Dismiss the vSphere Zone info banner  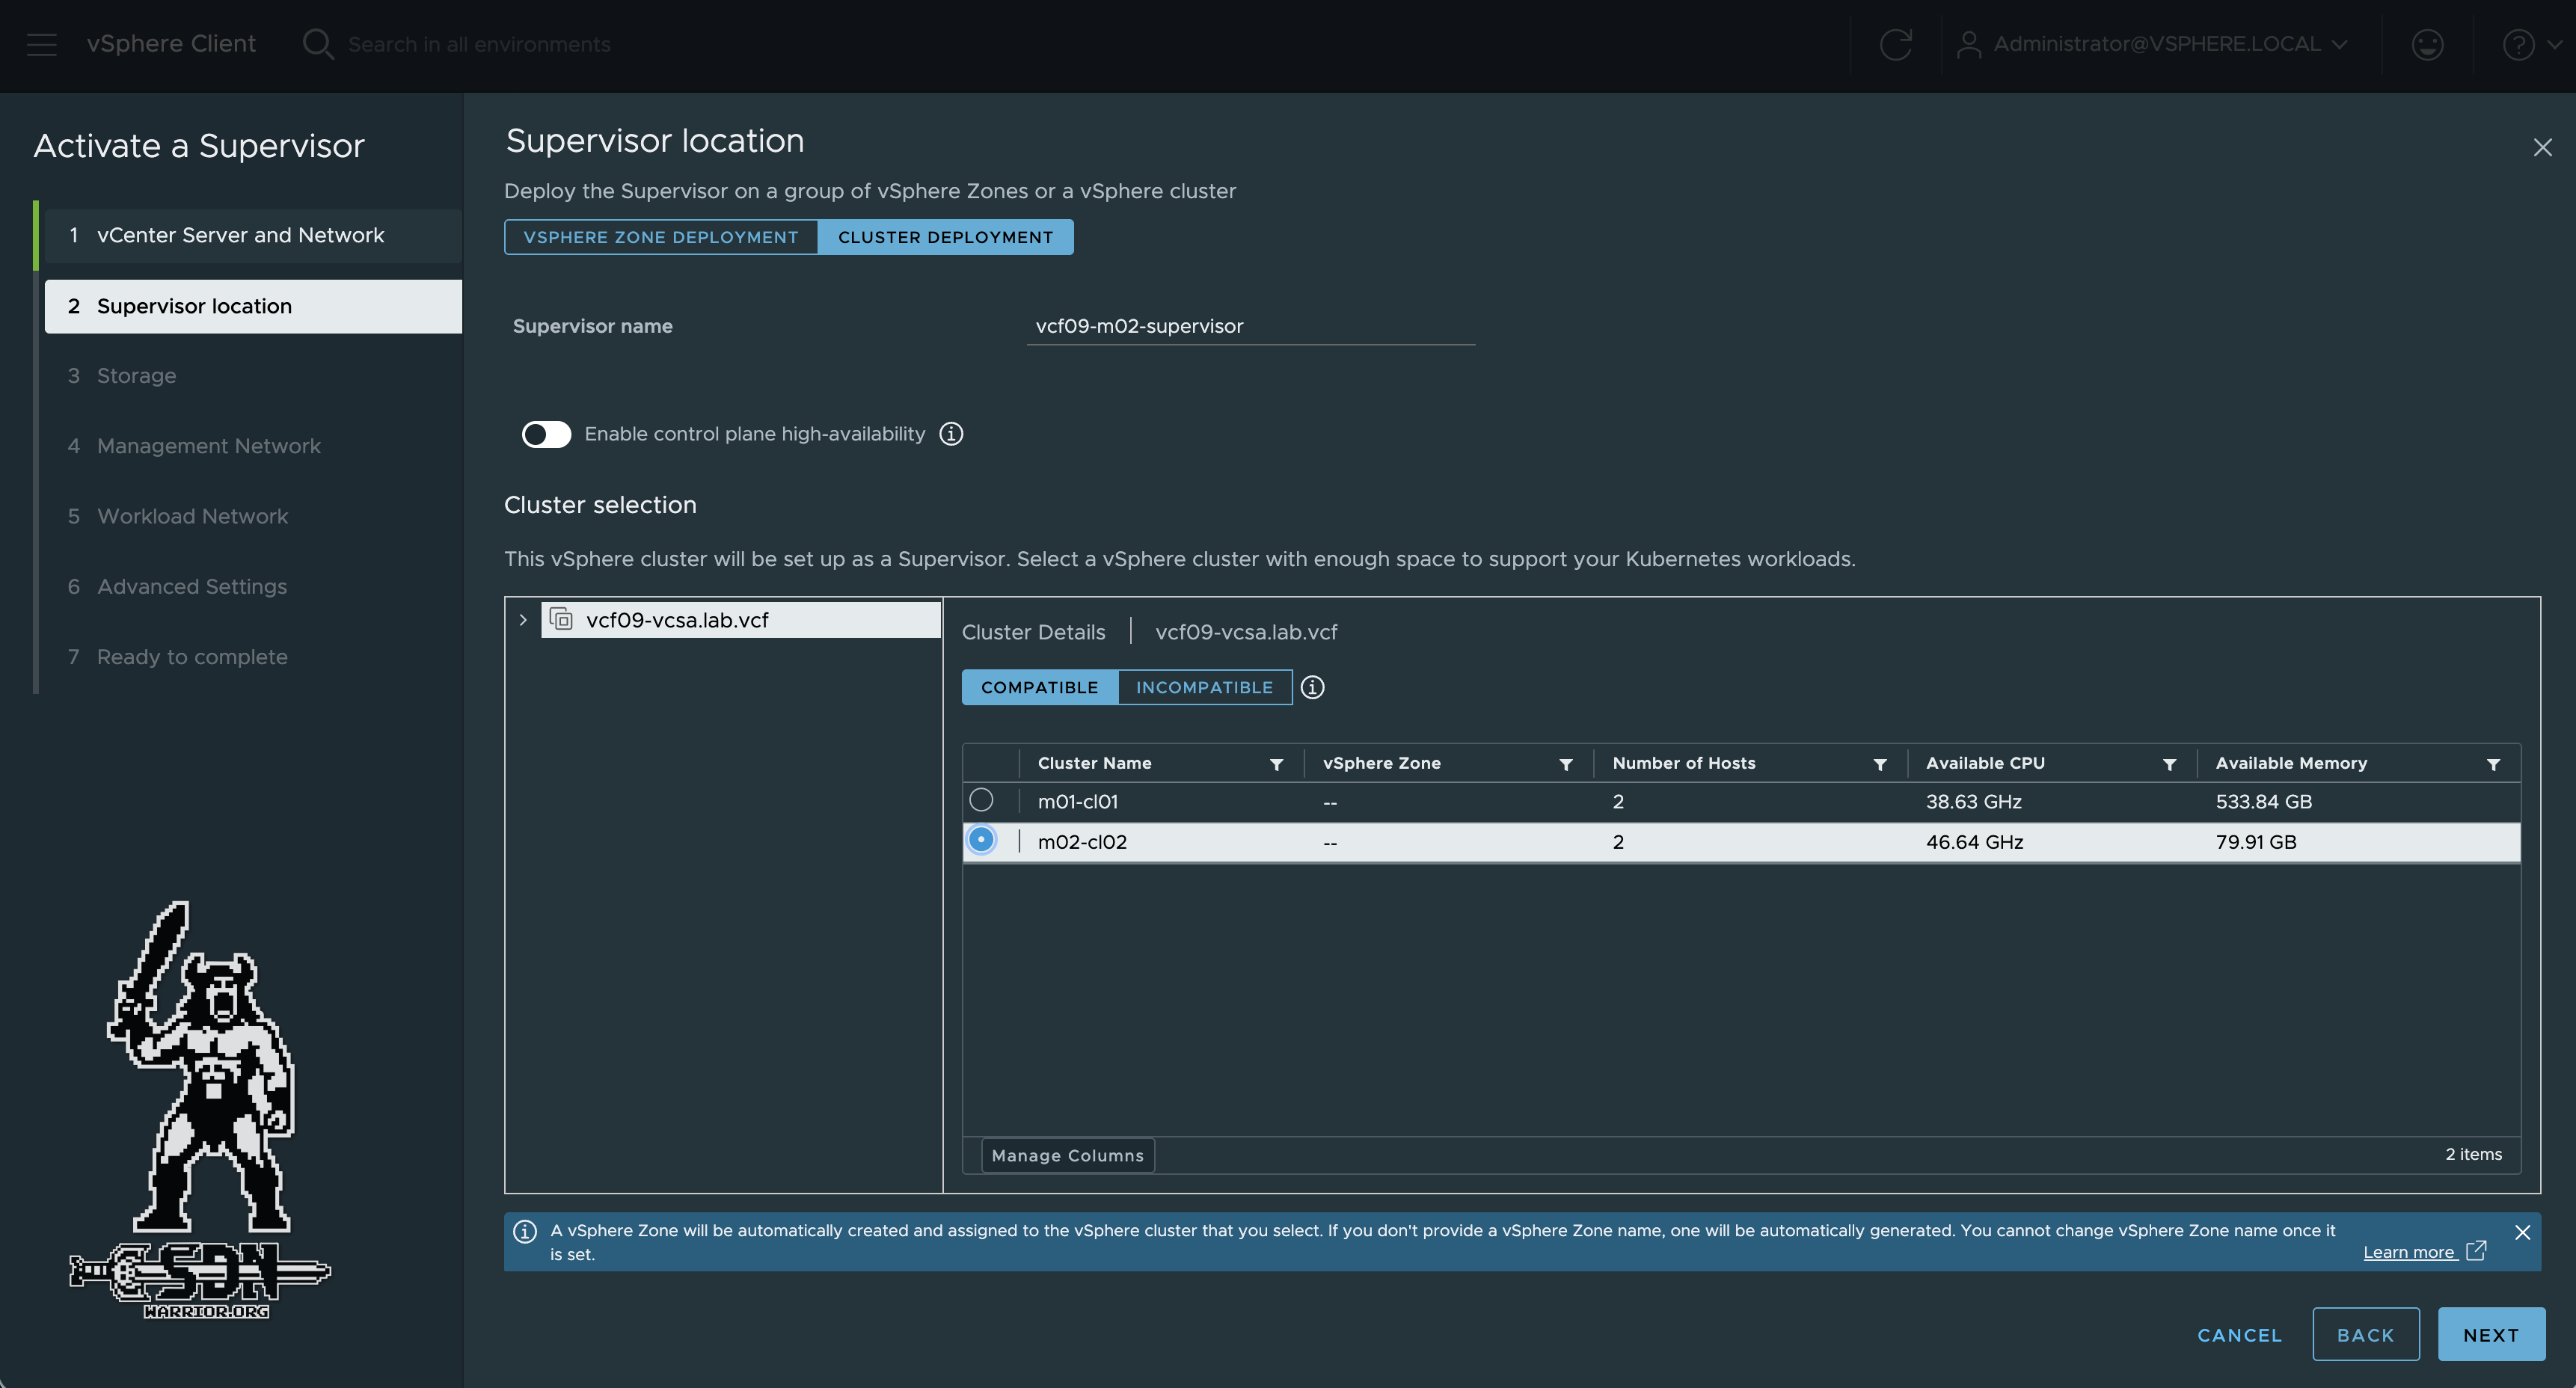(x=2522, y=1232)
